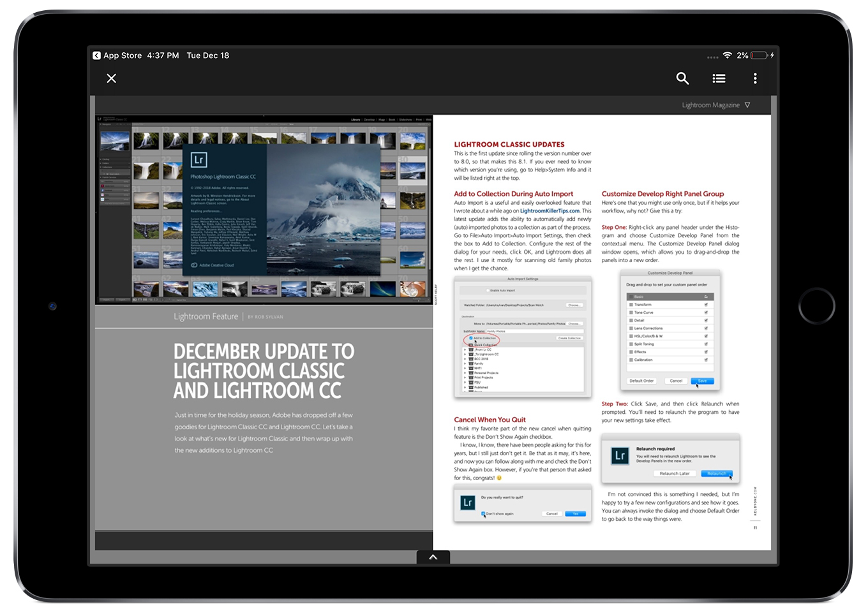Click blue Relaunch button in figure
The height and width of the screenshot is (616, 868).
click(717, 474)
